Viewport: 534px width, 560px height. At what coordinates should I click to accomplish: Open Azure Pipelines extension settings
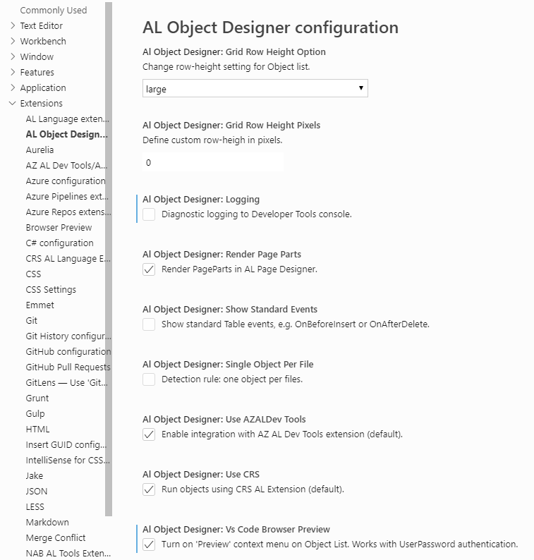pyautogui.click(x=67, y=197)
